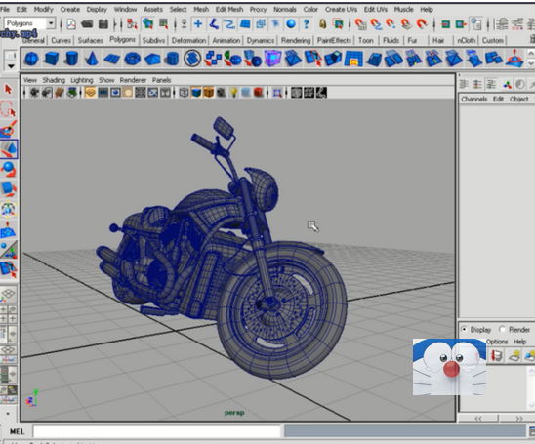Viewport: 535px width, 444px height.
Task: Click the Smooth cube shelf icon
Action: tap(272, 59)
